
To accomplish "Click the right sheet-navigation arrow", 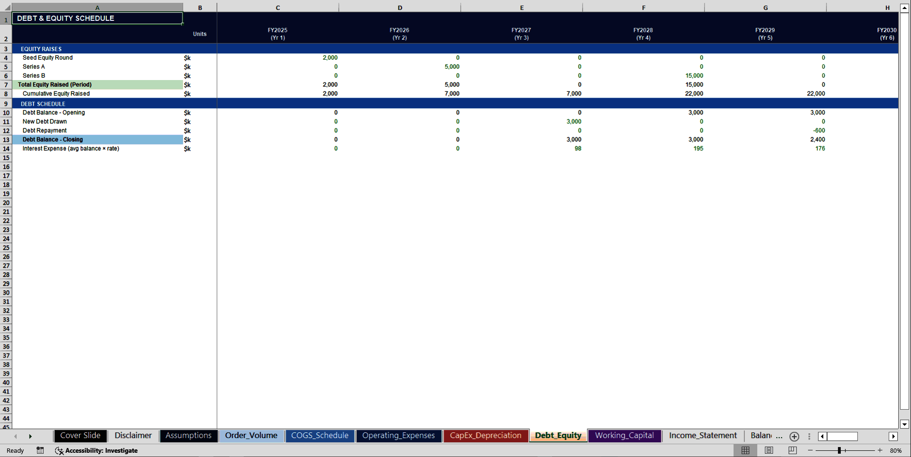I will [31, 436].
